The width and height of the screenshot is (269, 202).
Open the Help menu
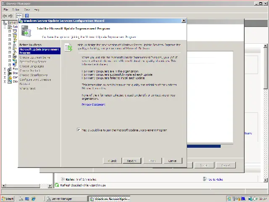[x=37, y=10]
